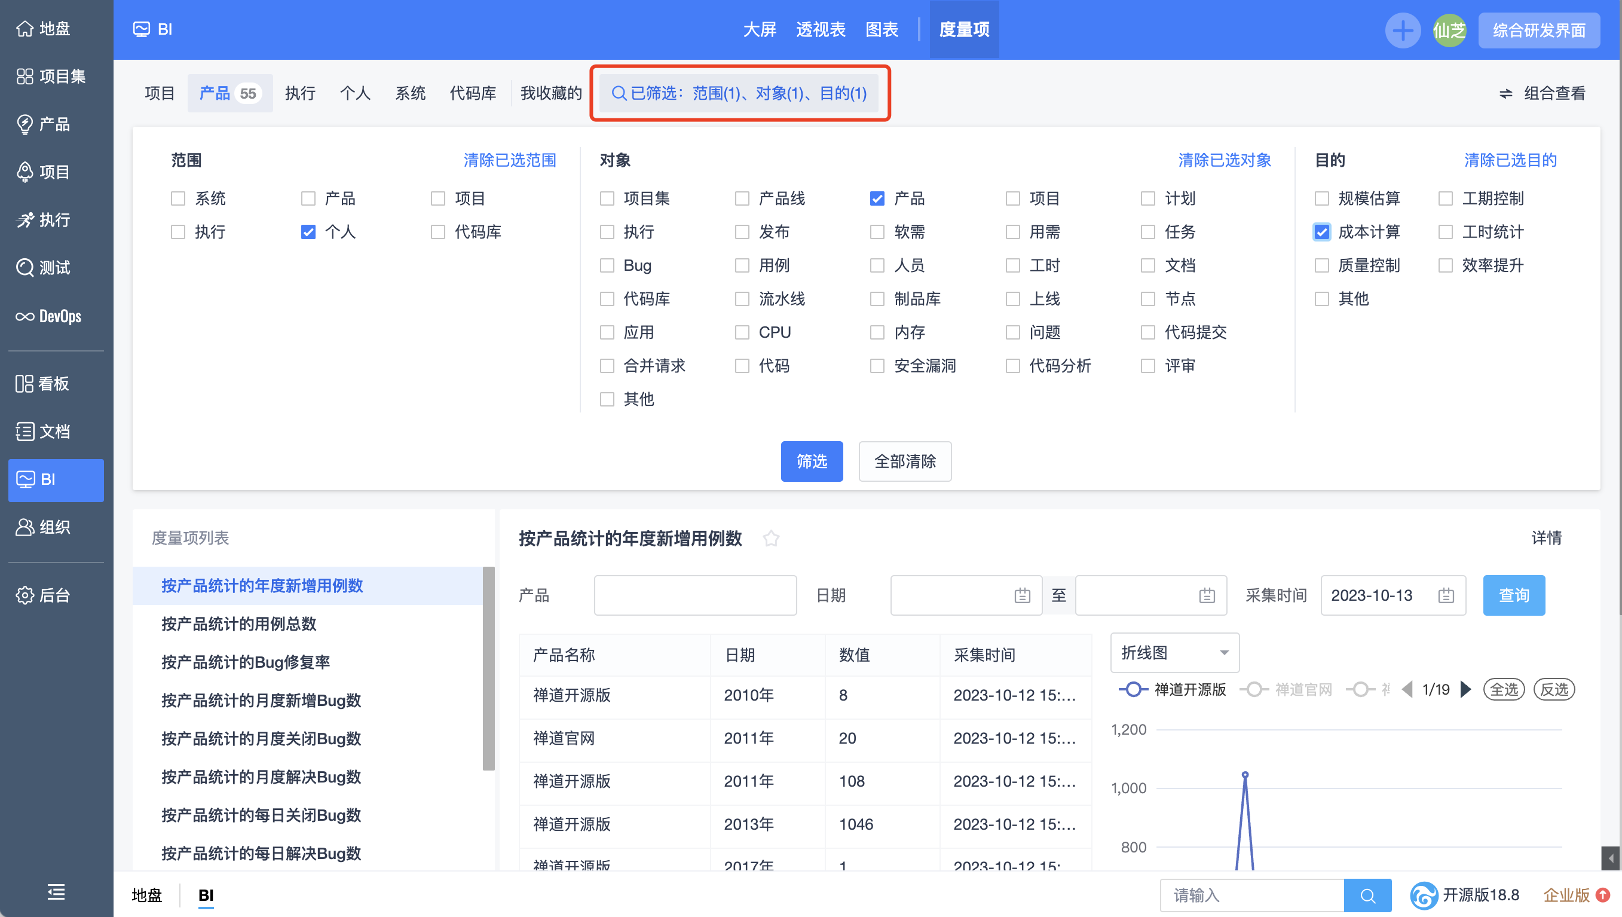
Task: Click the star to favorite the current chart
Action: coord(772,539)
